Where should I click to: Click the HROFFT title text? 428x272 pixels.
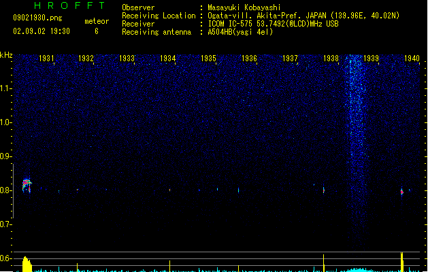pos(70,5)
